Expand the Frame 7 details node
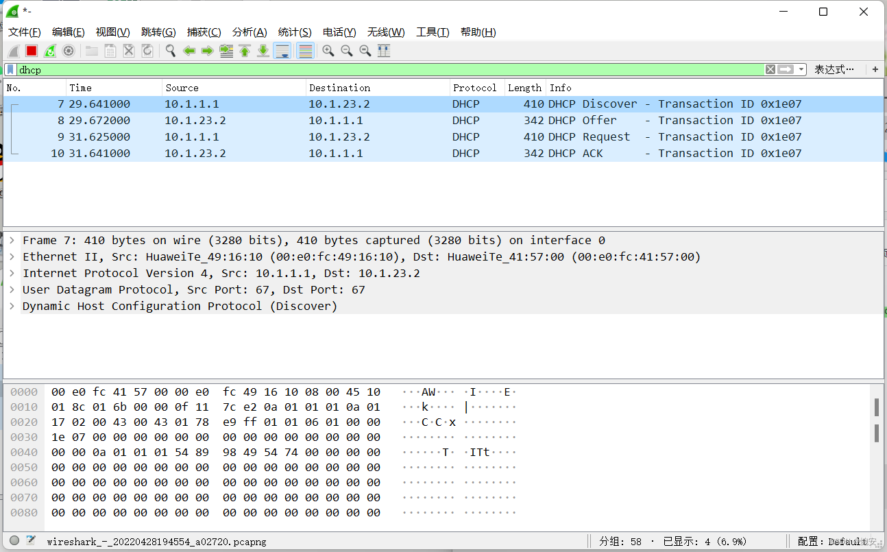Image resolution: width=887 pixels, height=552 pixels. tap(12, 240)
